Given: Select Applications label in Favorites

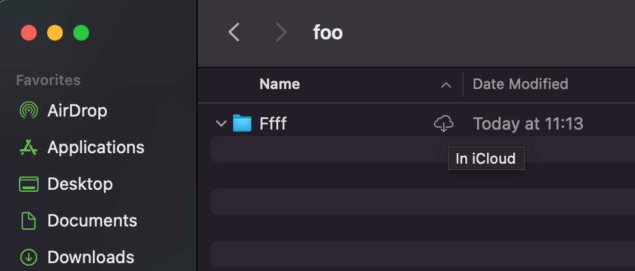Looking at the screenshot, I should (96, 147).
